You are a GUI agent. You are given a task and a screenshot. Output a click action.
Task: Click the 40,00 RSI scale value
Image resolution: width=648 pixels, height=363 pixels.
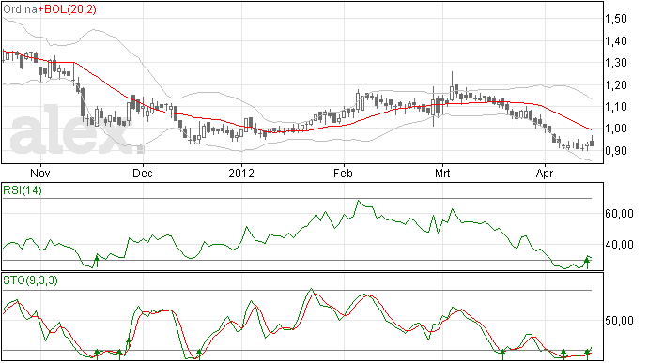click(619, 245)
